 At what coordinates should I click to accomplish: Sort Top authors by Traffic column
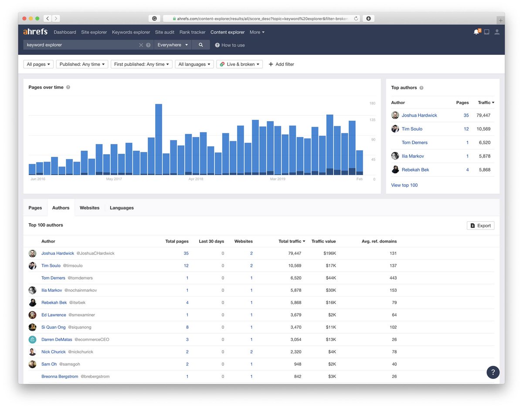click(x=486, y=103)
